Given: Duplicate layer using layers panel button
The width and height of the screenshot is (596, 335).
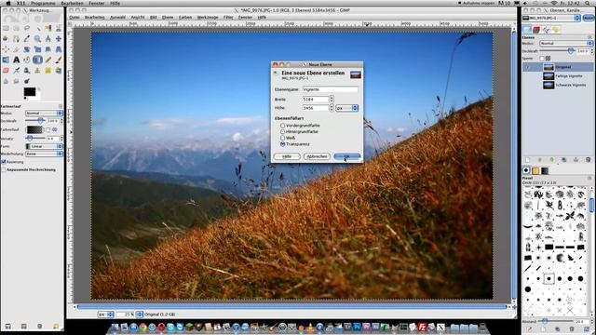Looking at the screenshot, I should (563, 160).
